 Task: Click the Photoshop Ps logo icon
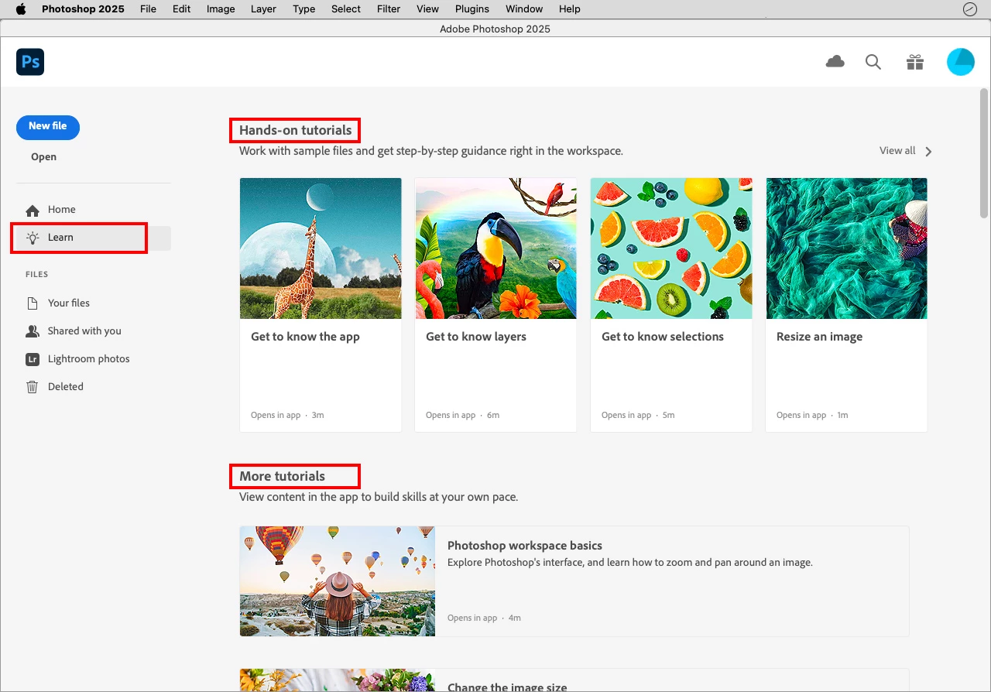coord(30,62)
